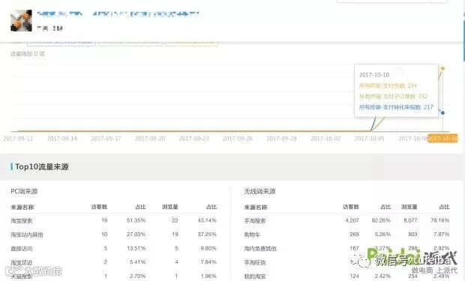465x281 pixels.
Task: Select the blue data point on chart
Action: [442, 112]
